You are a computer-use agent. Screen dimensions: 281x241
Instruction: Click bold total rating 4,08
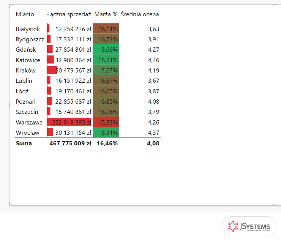tap(153, 143)
